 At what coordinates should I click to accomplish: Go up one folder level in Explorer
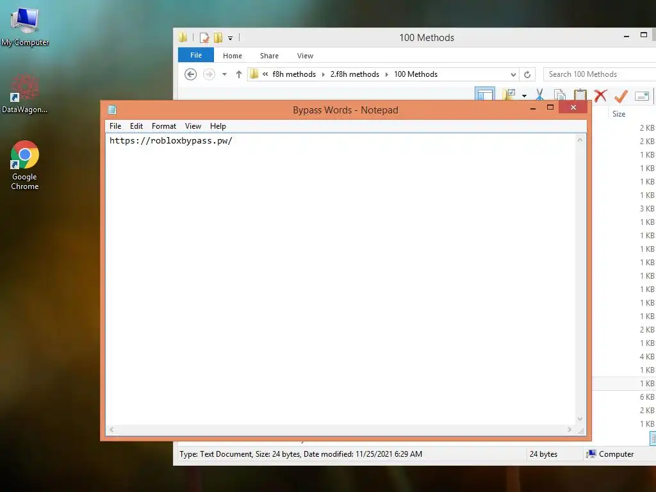click(238, 74)
